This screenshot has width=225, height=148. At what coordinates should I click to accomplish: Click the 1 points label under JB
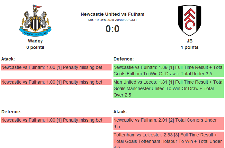(x=189, y=47)
